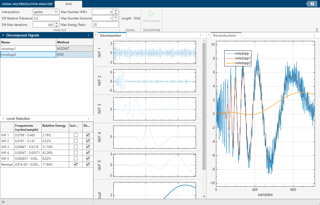320x205 pixels.
Task: Open the Decomposition panel options menu
Action: (201, 35)
